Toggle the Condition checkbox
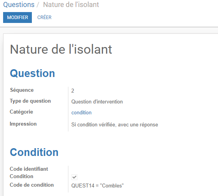The image size is (218, 196). [74, 177]
